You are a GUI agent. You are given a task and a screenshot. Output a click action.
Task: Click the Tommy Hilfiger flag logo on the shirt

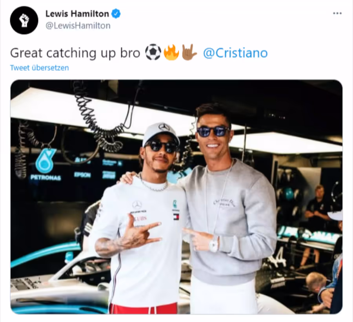pos(176,217)
